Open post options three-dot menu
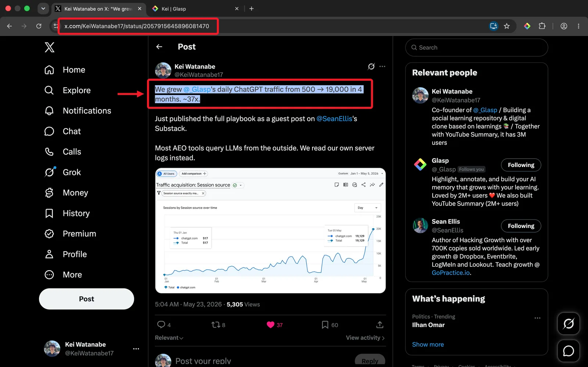Viewport: 588px width, 367px height. [x=382, y=66]
